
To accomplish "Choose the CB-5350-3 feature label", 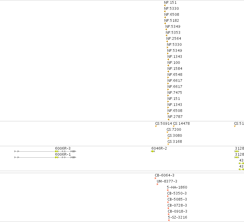I will [177, 193].
